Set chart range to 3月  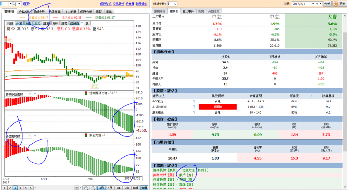101,188
